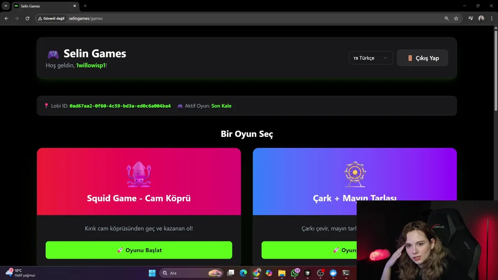This screenshot has height=280, width=498.
Task: Open WhatsApp from the taskbar
Action: [295, 273]
